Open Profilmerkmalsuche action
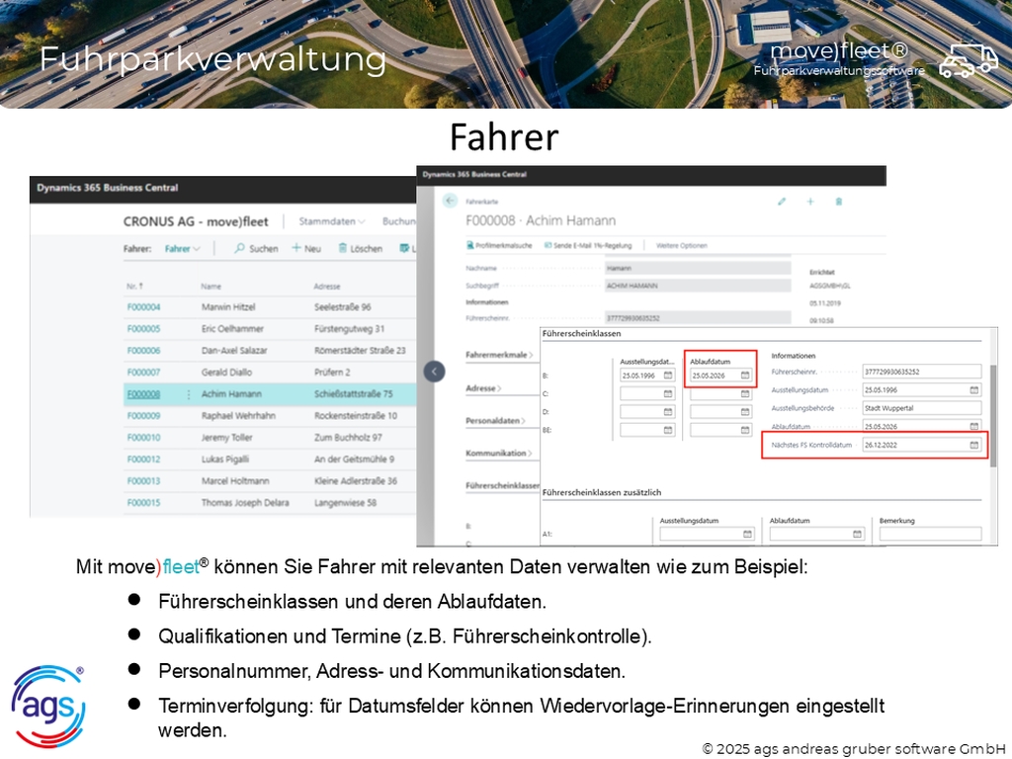The width and height of the screenshot is (1012, 759). pyautogui.click(x=499, y=245)
